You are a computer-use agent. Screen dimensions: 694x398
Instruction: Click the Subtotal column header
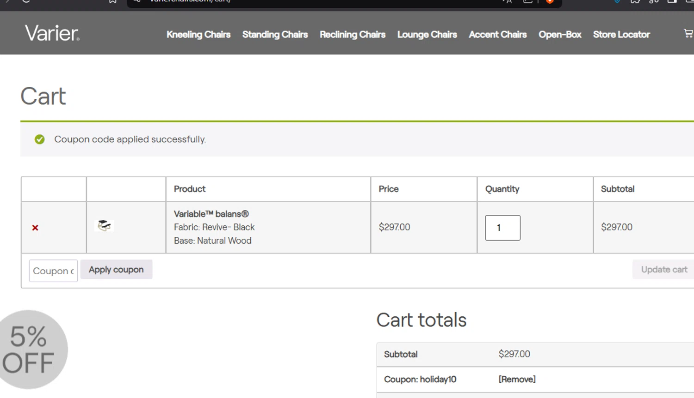[x=618, y=189]
